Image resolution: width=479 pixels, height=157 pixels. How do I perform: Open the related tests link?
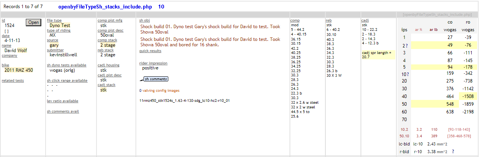(x=13, y=80)
